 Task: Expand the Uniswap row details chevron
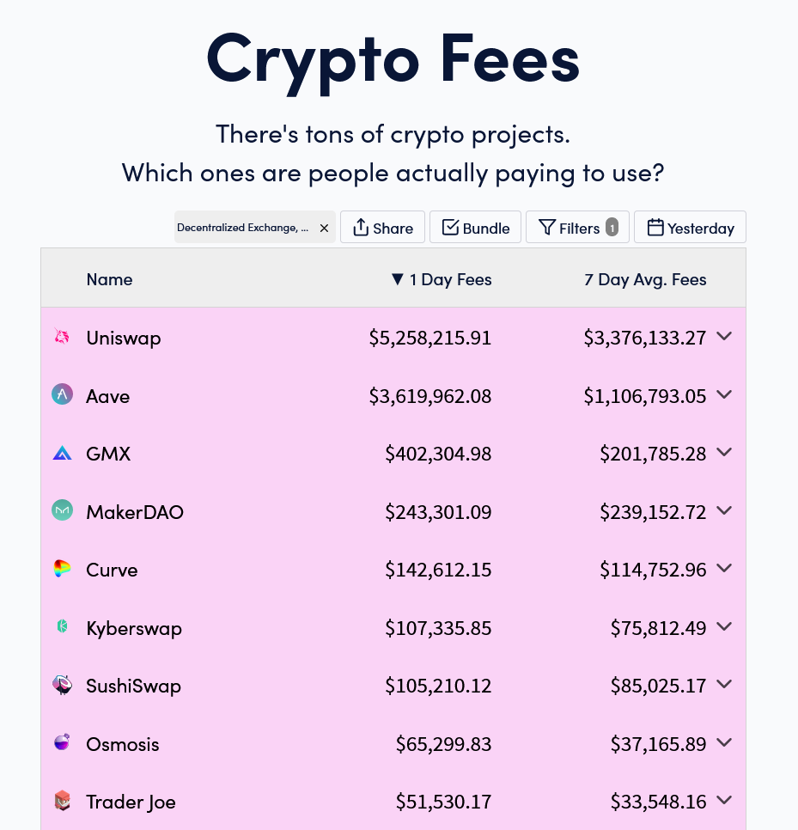724,336
